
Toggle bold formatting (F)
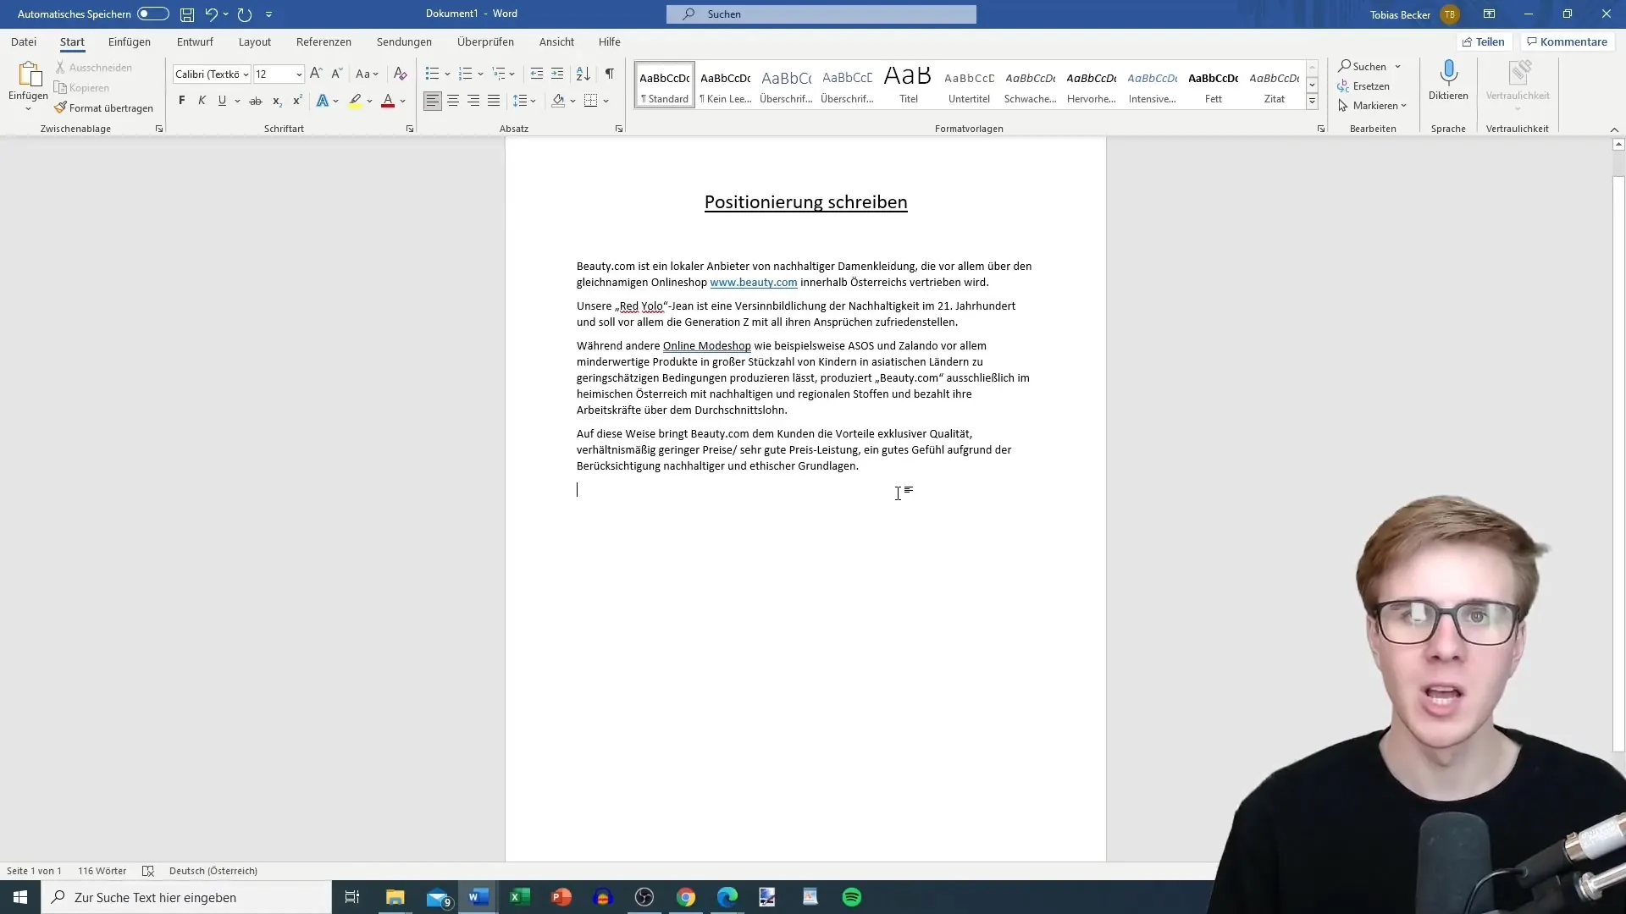pos(181,101)
